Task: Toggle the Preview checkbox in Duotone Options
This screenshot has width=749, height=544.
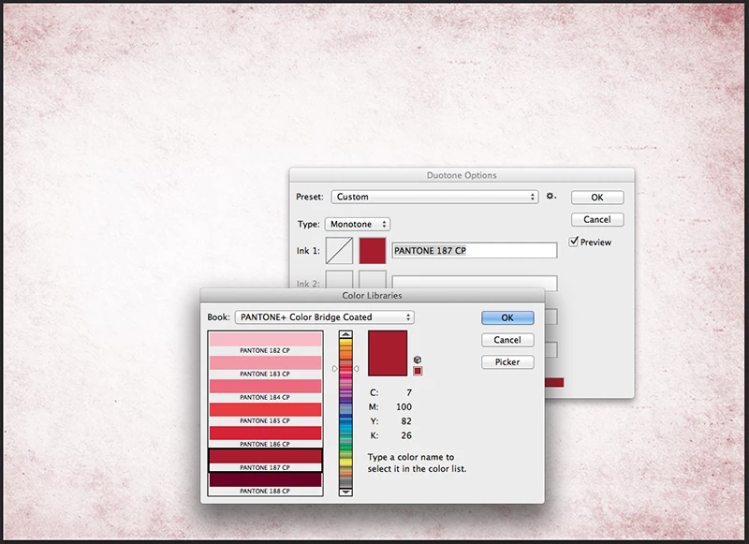Action: click(x=574, y=242)
